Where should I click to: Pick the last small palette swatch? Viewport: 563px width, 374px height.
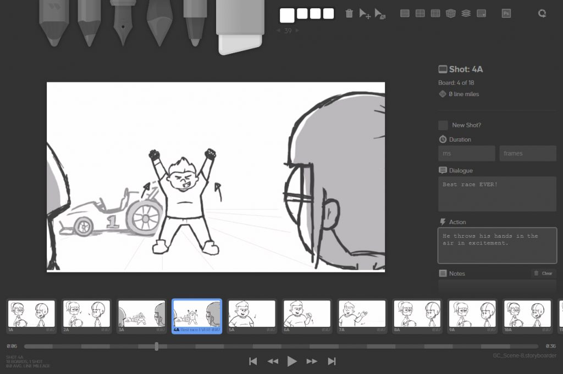coord(328,14)
